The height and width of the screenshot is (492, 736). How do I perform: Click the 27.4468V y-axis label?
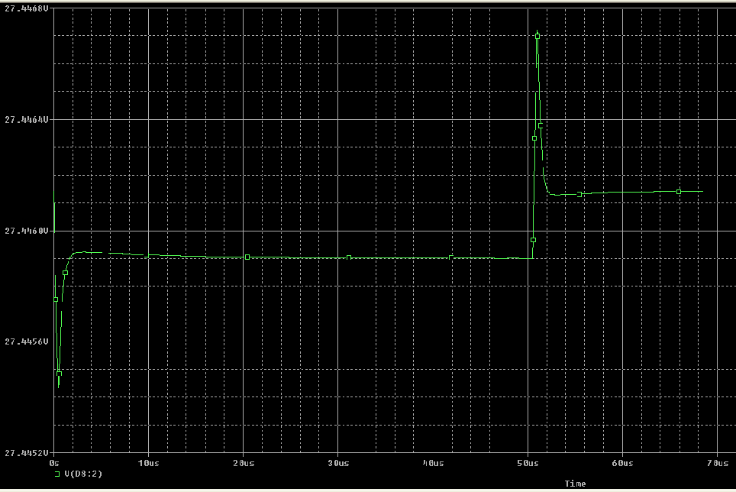26,8
